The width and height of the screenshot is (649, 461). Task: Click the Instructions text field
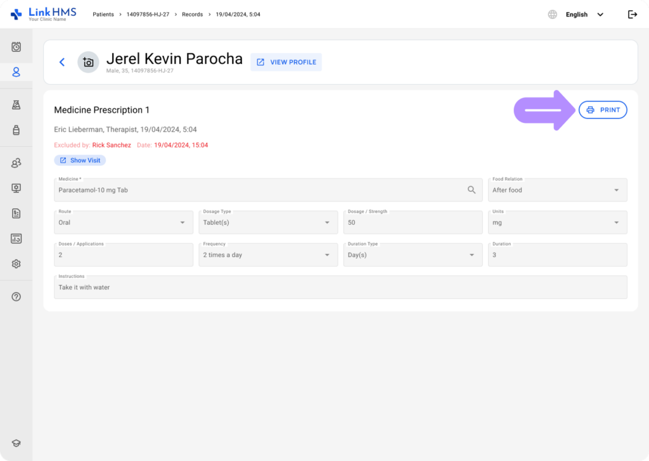pyautogui.click(x=340, y=287)
